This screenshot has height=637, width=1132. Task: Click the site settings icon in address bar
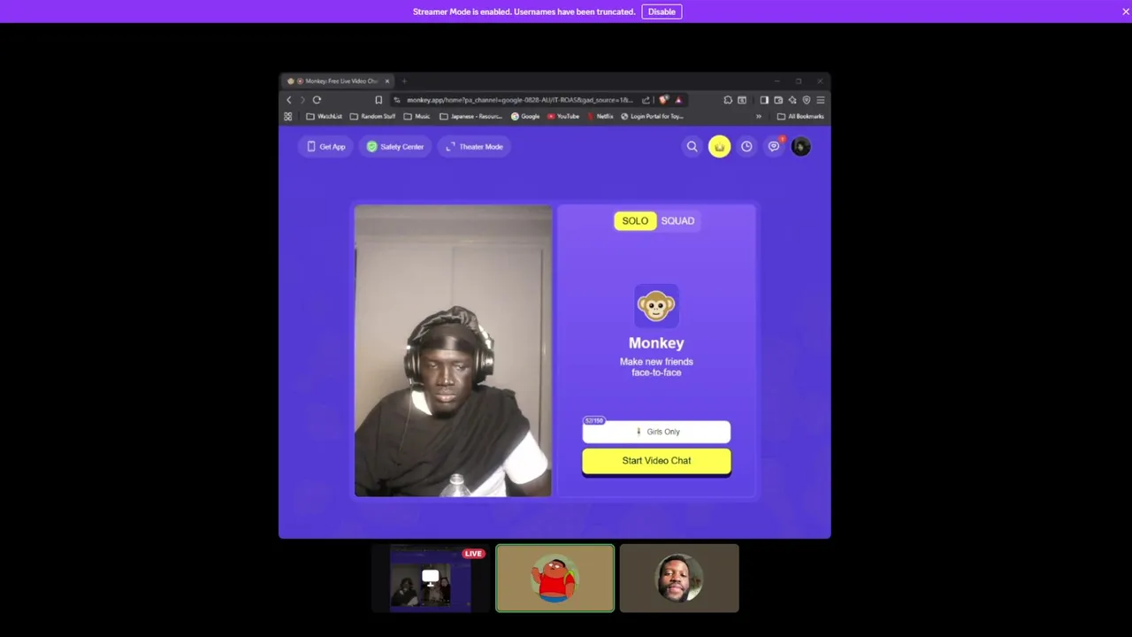tap(397, 100)
